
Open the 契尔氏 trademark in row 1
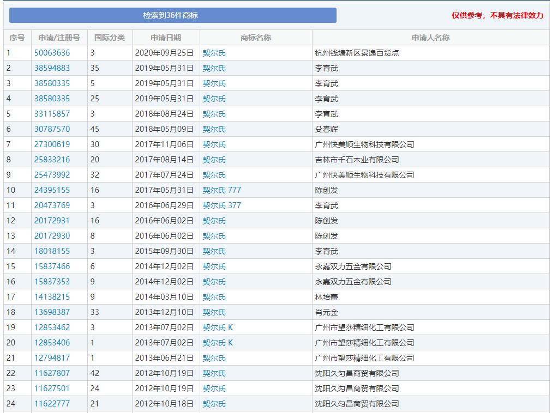pos(213,53)
